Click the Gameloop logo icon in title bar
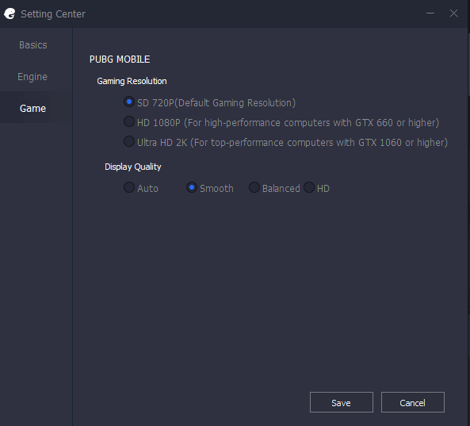This screenshot has height=426, width=470. point(10,13)
